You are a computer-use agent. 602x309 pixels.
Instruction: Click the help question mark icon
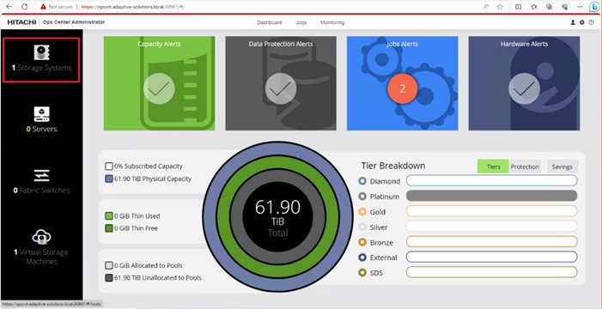coord(591,22)
